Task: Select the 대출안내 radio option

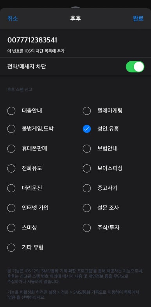Action: tap(11, 111)
